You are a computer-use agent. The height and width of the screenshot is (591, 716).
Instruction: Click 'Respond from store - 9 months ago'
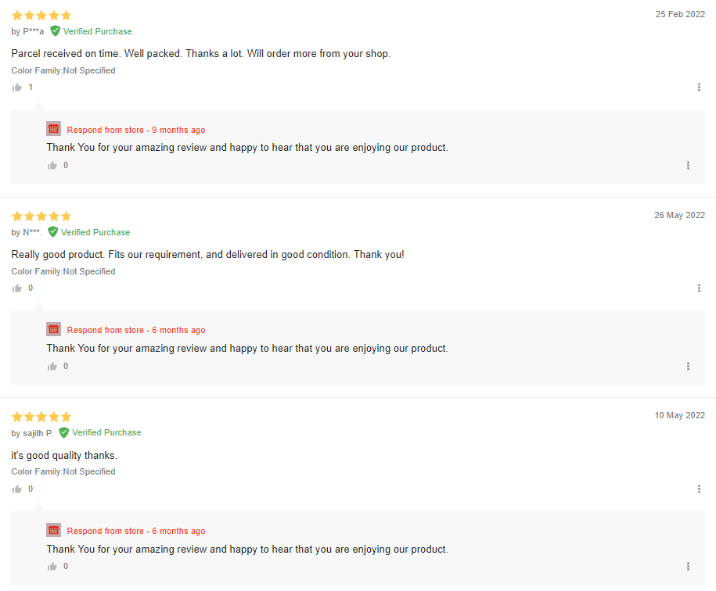coord(136,130)
